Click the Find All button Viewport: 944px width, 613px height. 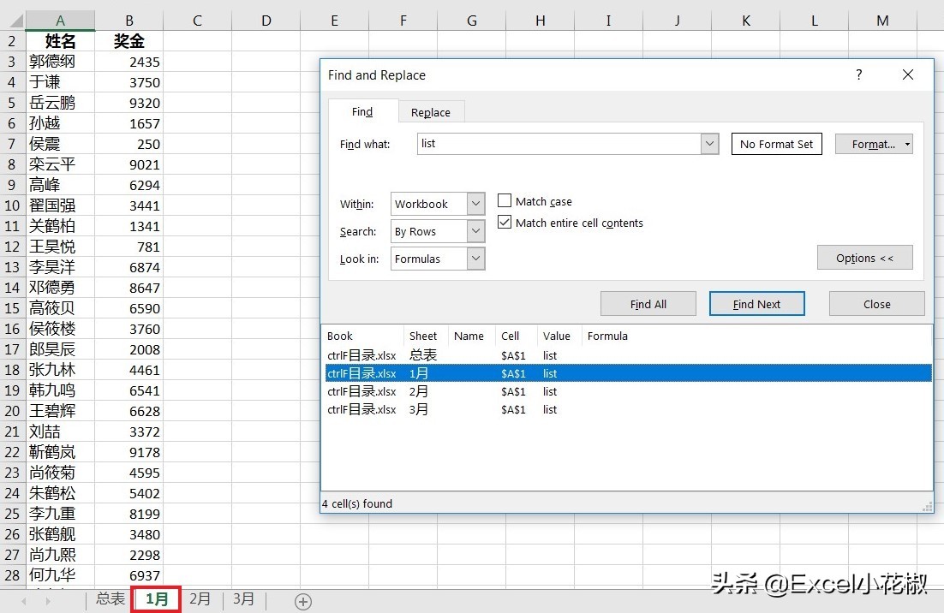(648, 304)
